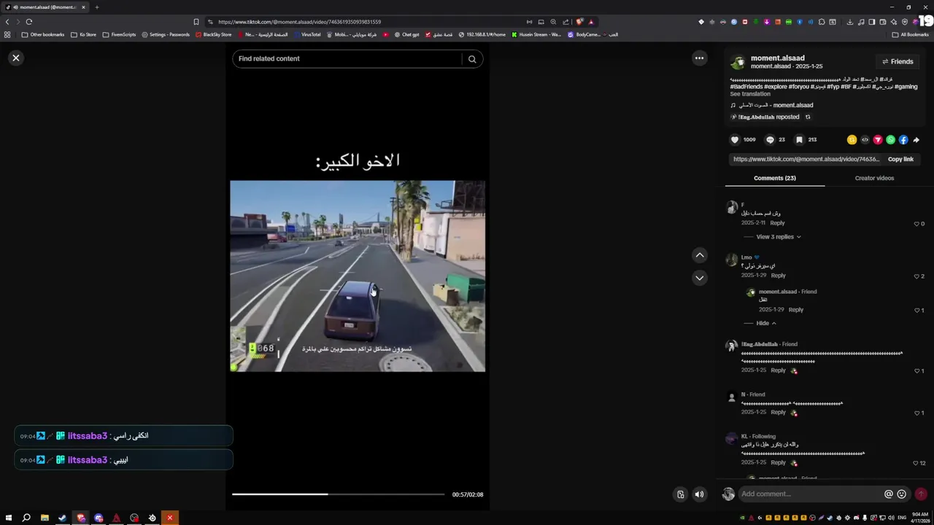Share to WhatsApp icon

point(890,140)
